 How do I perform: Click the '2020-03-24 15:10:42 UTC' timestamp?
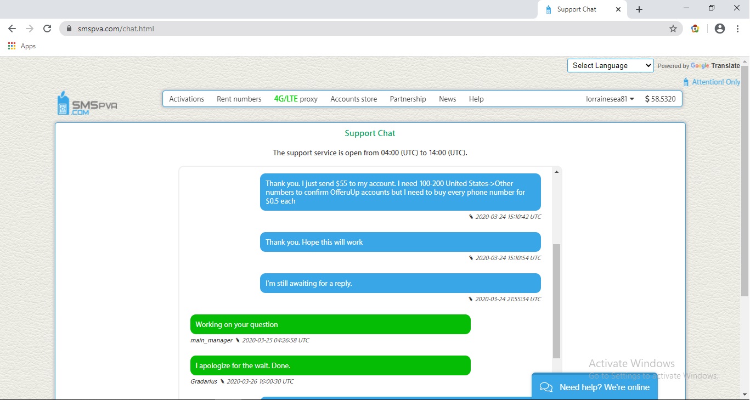(508, 217)
